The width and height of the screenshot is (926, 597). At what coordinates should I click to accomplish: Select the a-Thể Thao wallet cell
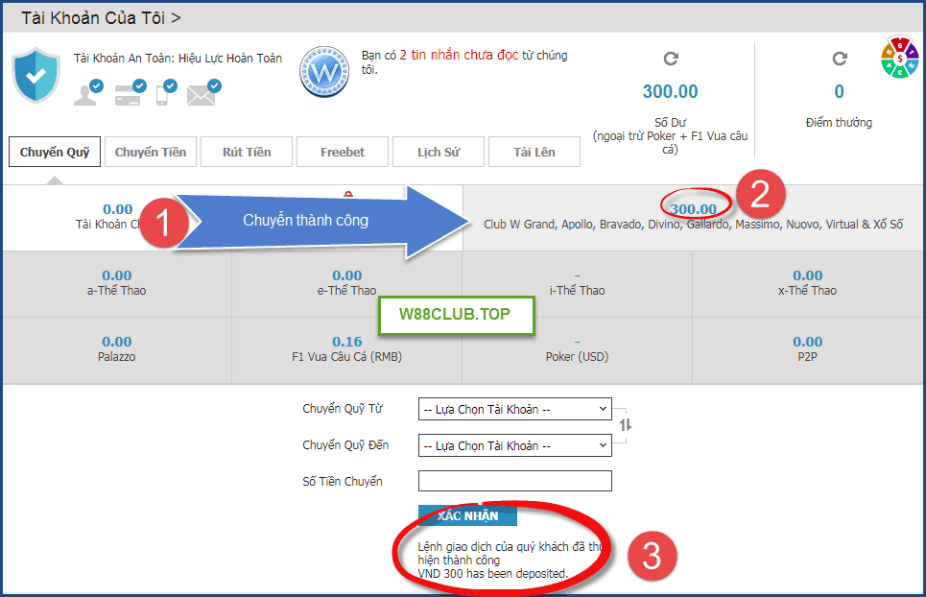(117, 283)
